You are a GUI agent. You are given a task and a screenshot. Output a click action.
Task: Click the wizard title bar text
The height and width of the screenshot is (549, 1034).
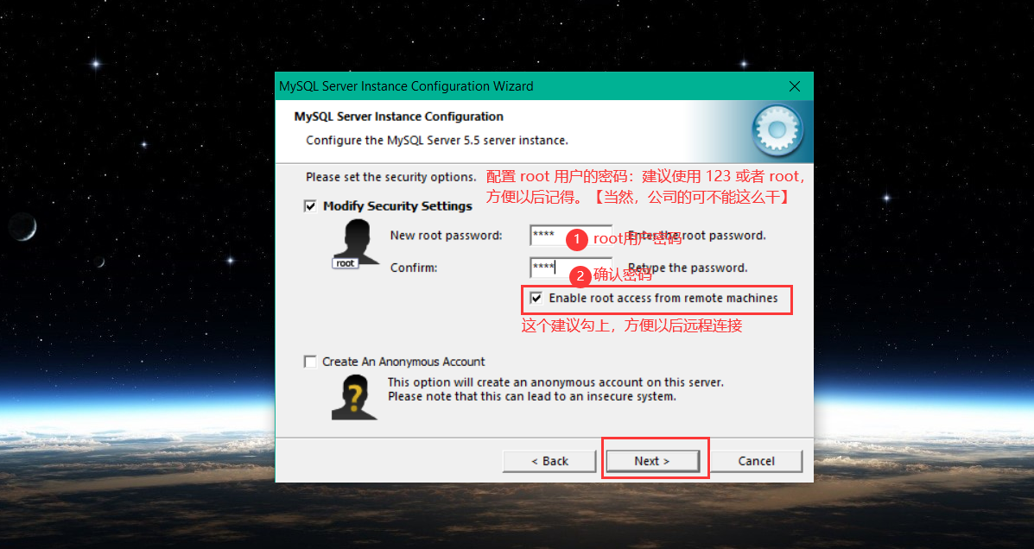click(406, 86)
